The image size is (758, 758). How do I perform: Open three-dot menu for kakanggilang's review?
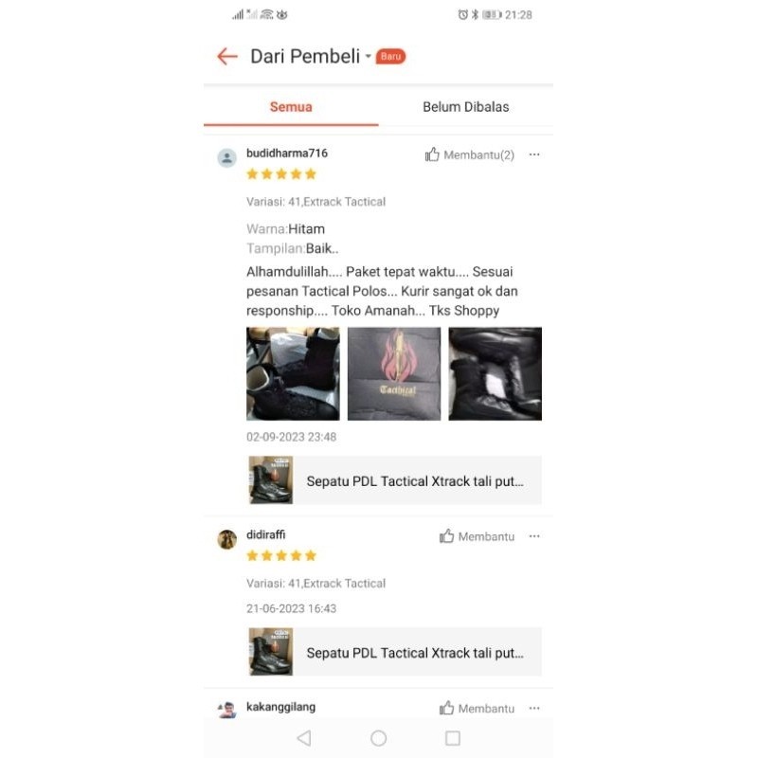[x=534, y=708]
